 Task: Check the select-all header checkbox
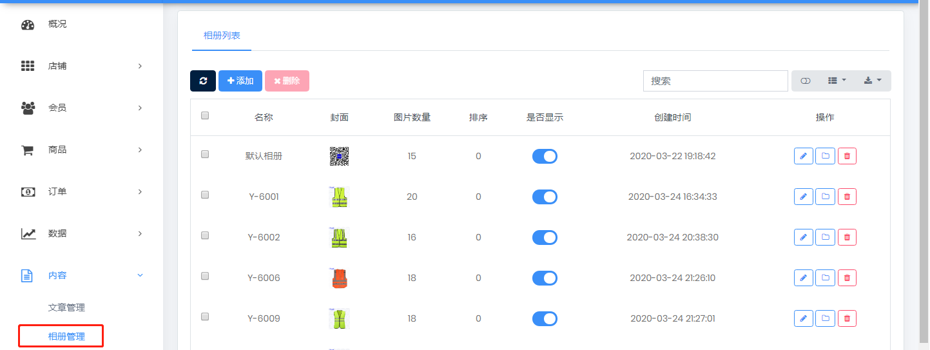point(205,115)
